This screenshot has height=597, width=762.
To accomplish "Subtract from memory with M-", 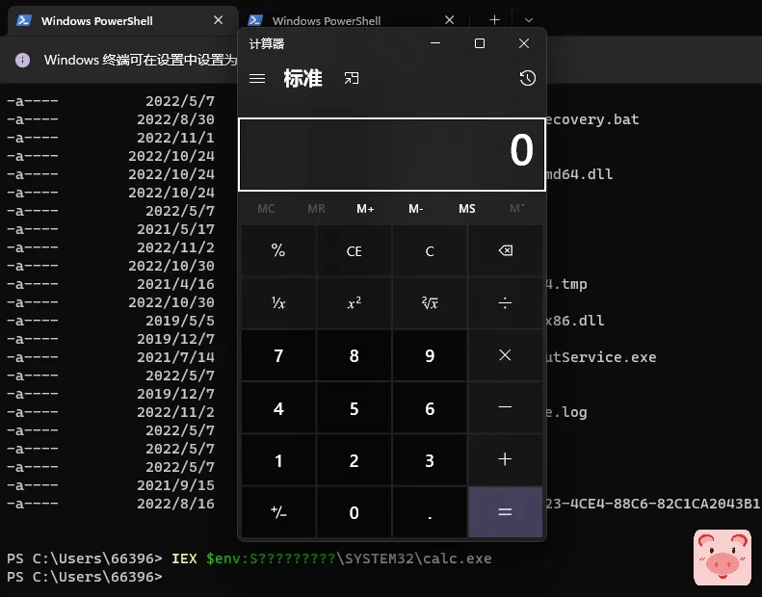I will pos(416,209).
